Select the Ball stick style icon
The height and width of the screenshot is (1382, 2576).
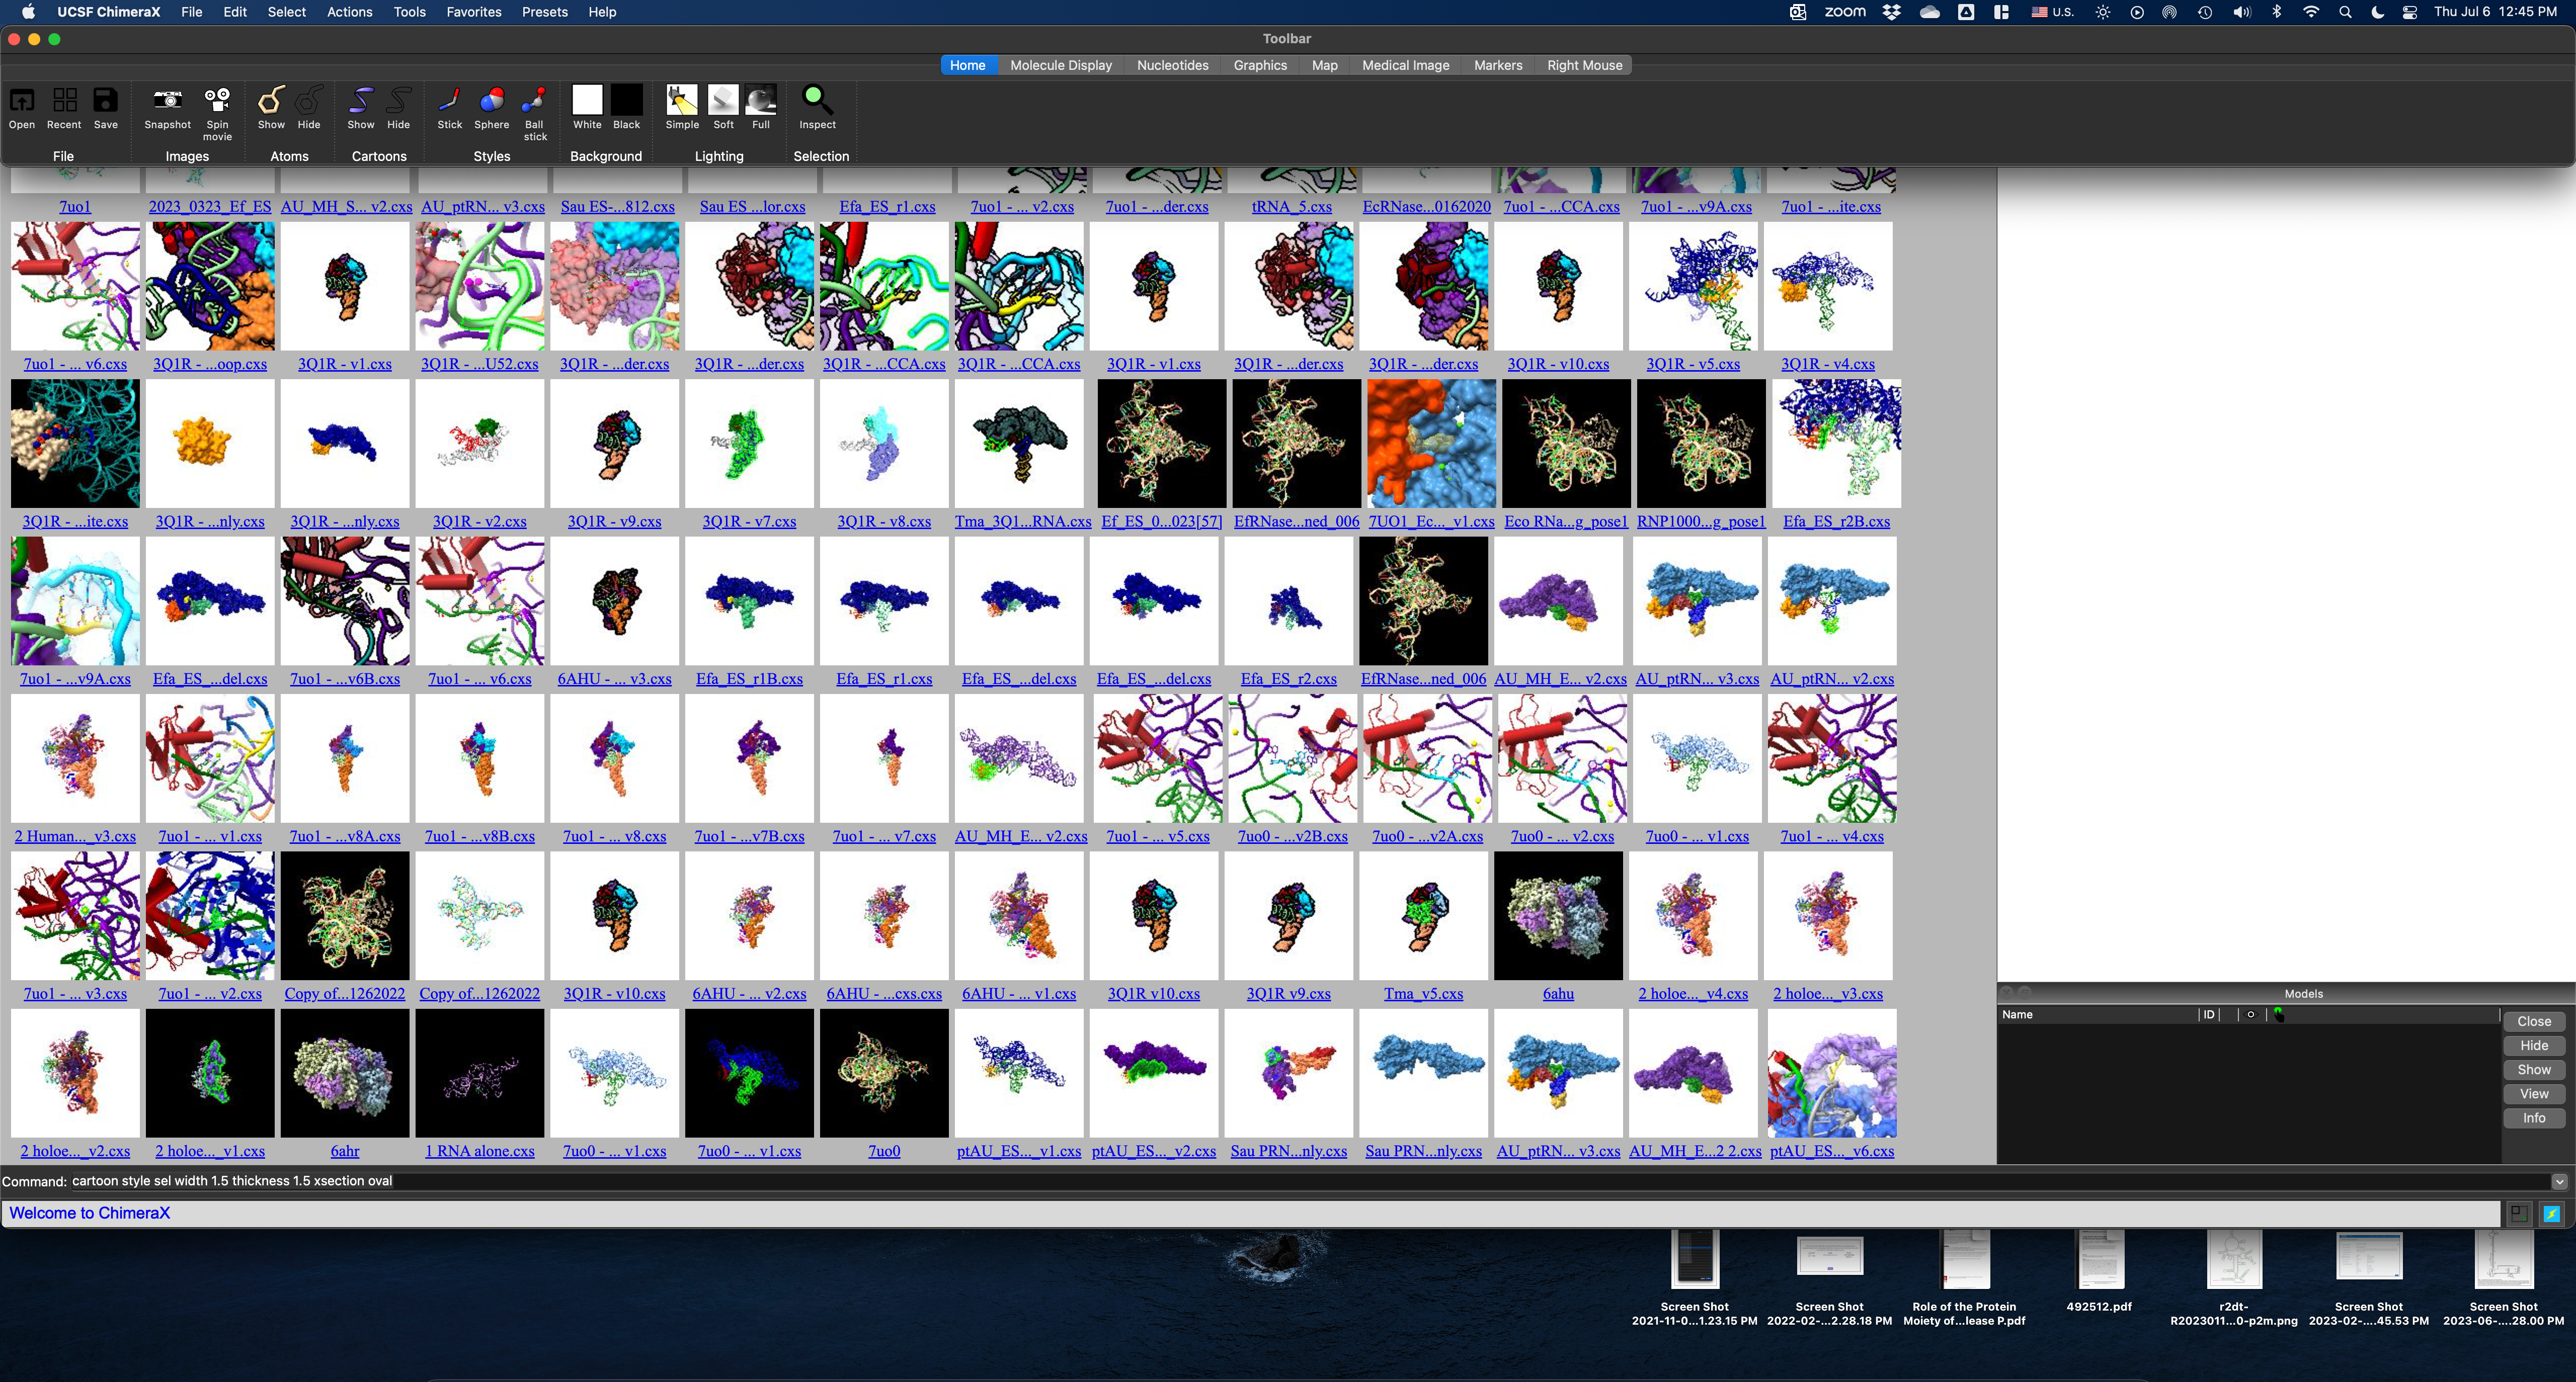pos(535,101)
